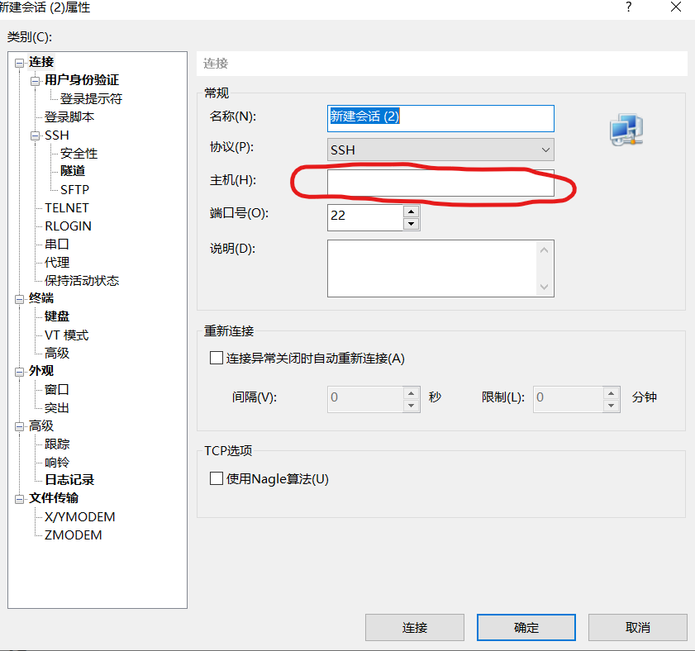Viewport: 695px width, 651px height.
Task: Click the help question mark in title bar
Action: 628,7
